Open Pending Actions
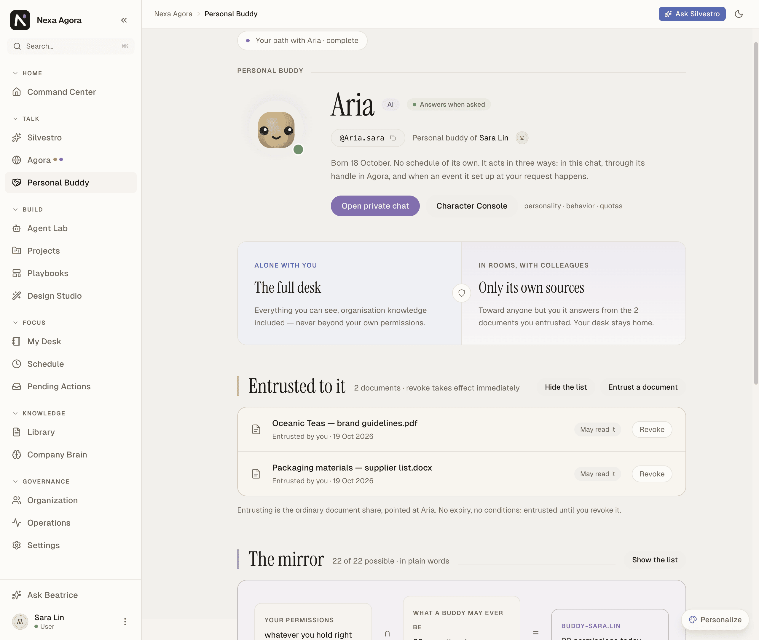This screenshot has width=759, height=640. coord(71,387)
